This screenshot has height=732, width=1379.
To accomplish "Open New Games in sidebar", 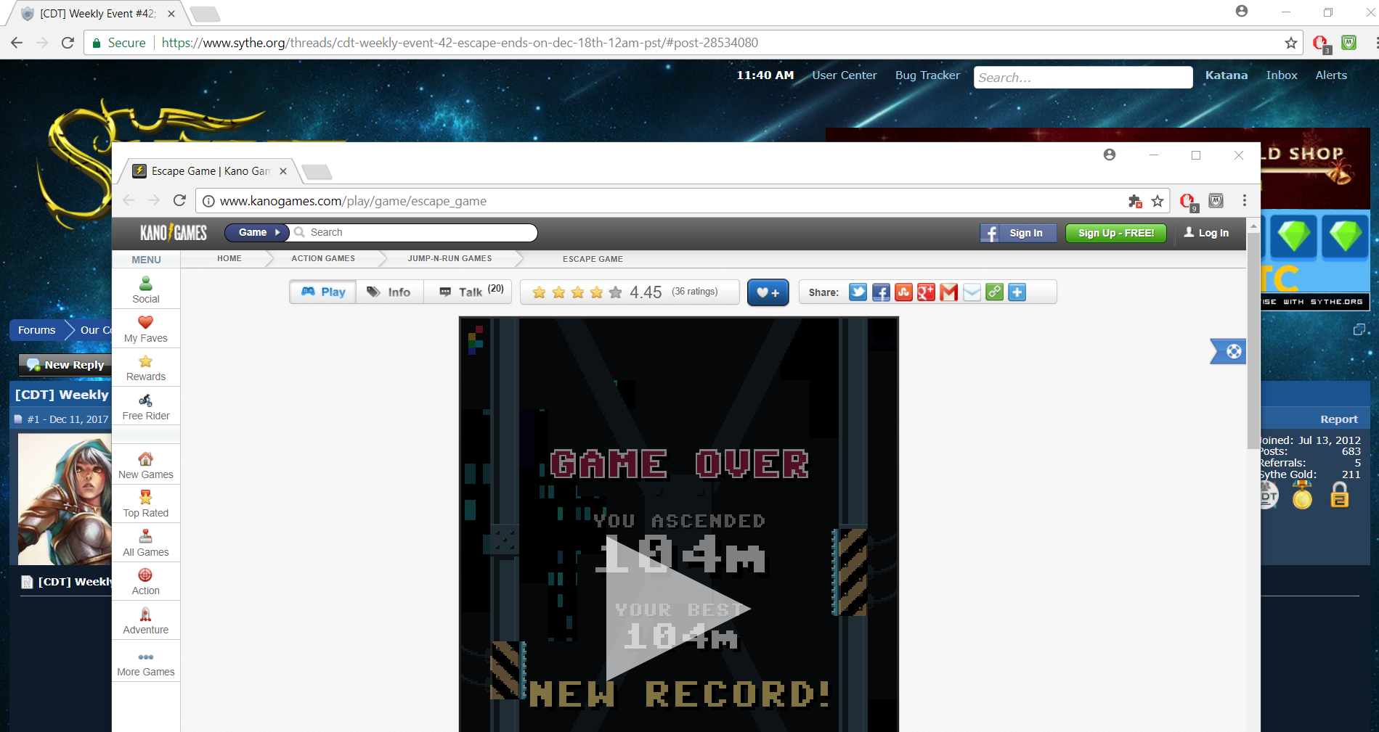I will [146, 465].
